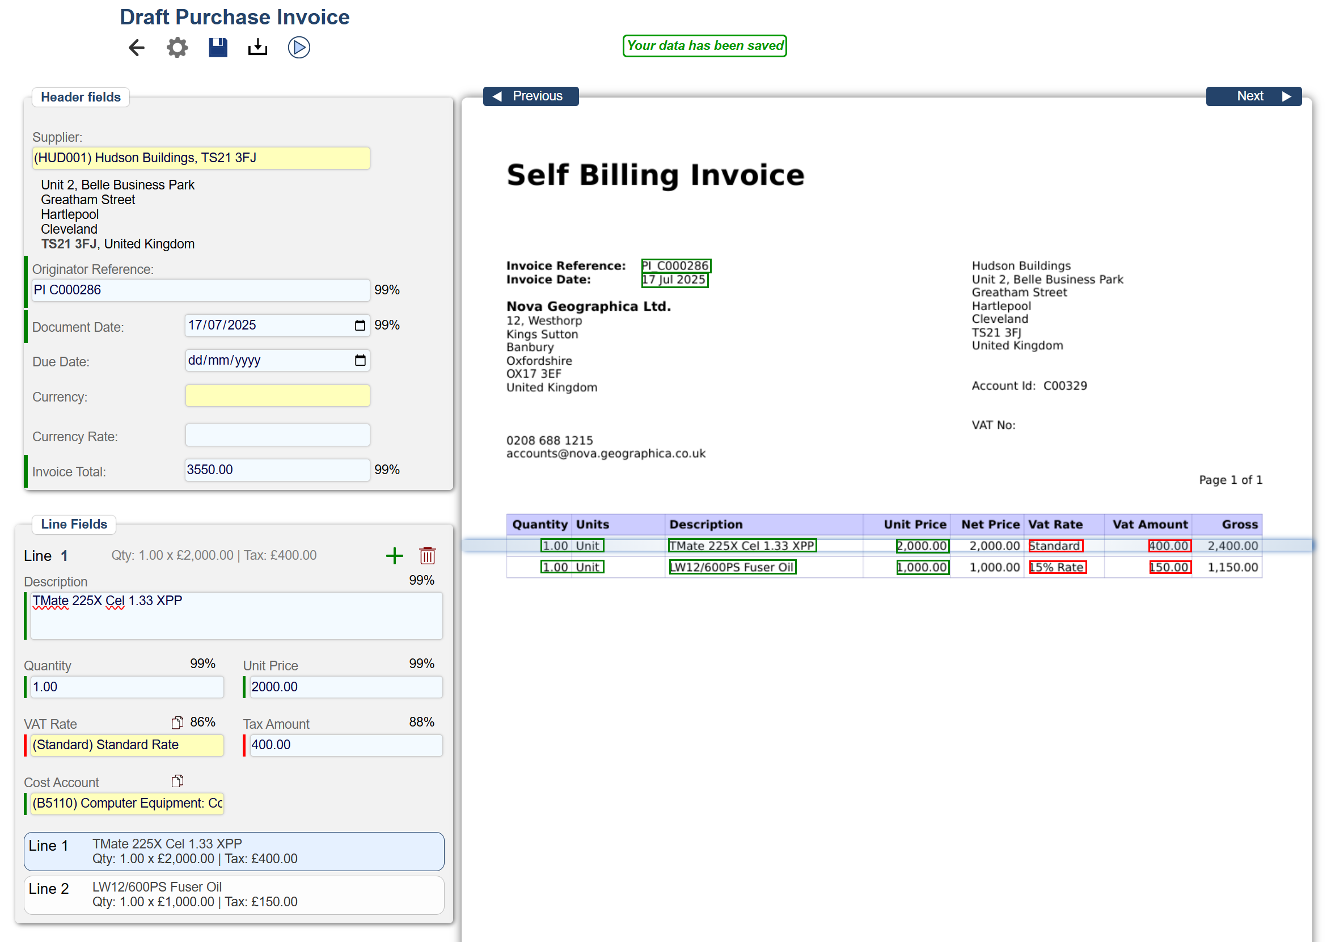The width and height of the screenshot is (1331, 942).
Task: Click the floppy disk save icon
Action: click(218, 48)
